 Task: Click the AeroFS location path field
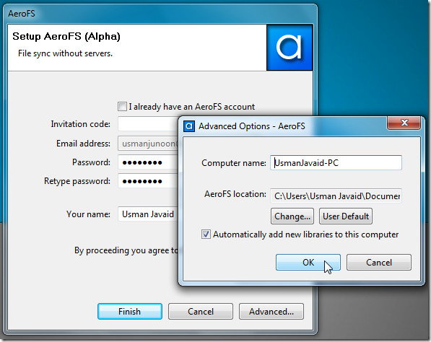pos(336,196)
